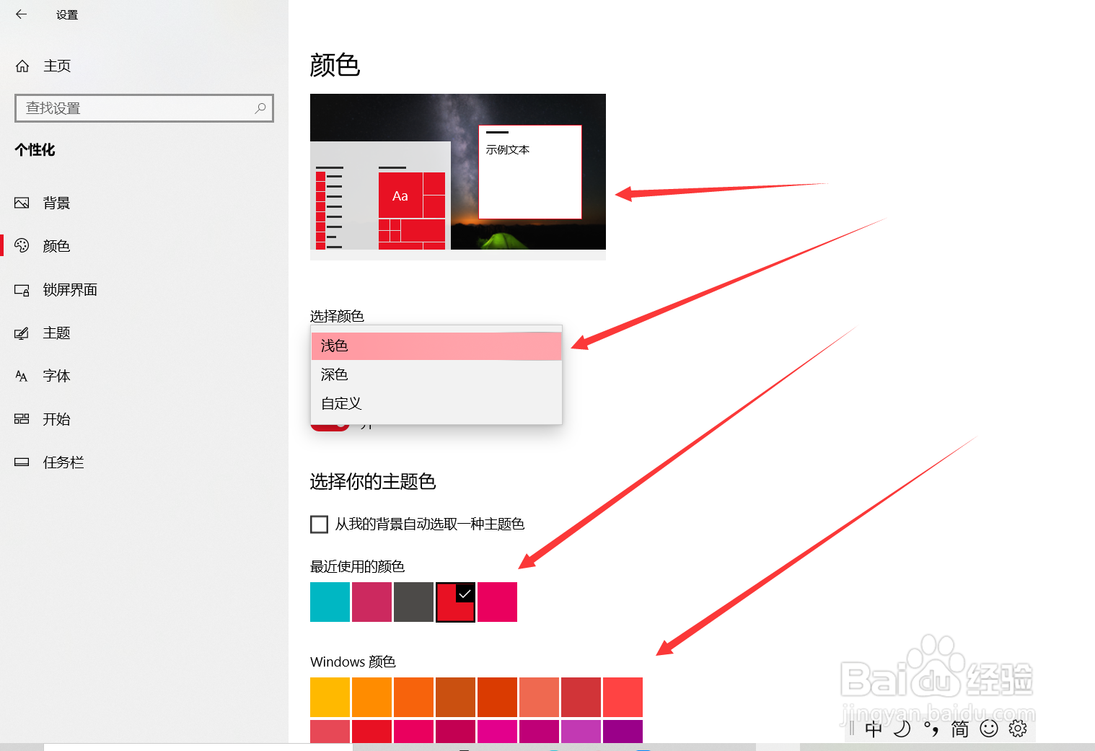Click the IME punctuation mode icon
Viewport: 1095px width, 751px height.
[931, 729]
